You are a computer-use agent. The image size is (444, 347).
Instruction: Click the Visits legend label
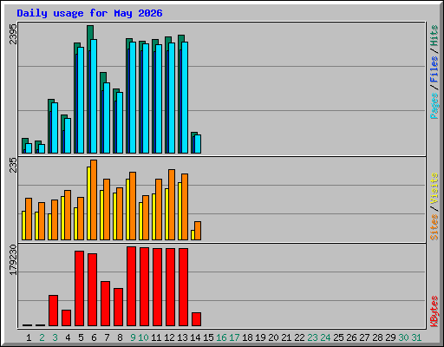tap(434, 188)
